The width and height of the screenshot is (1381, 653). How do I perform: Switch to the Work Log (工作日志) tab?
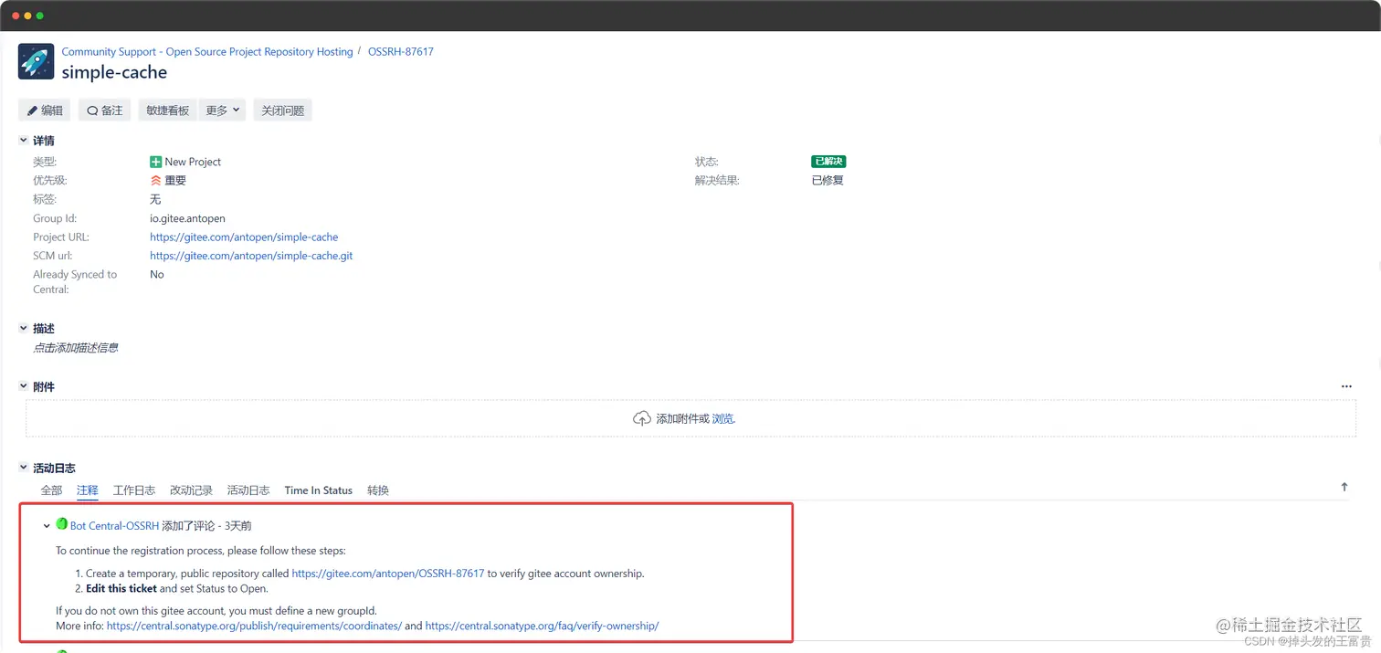[134, 490]
